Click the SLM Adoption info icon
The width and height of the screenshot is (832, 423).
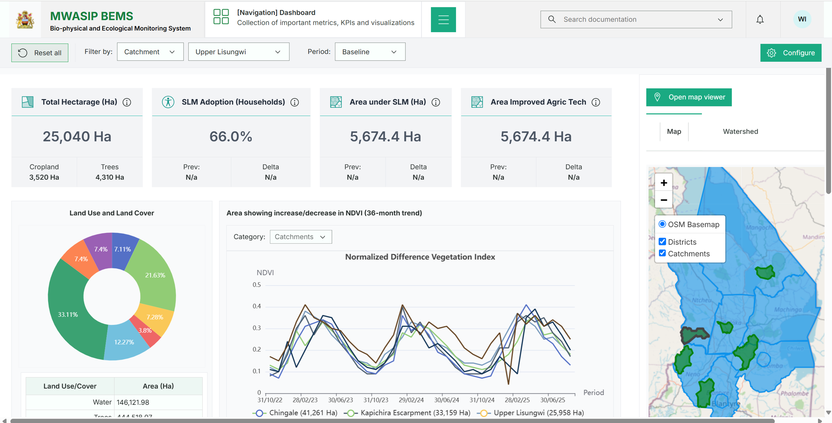(294, 102)
